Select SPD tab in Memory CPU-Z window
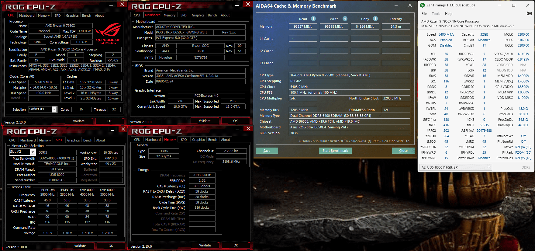This screenshot has width=535, height=251. click(x=184, y=140)
